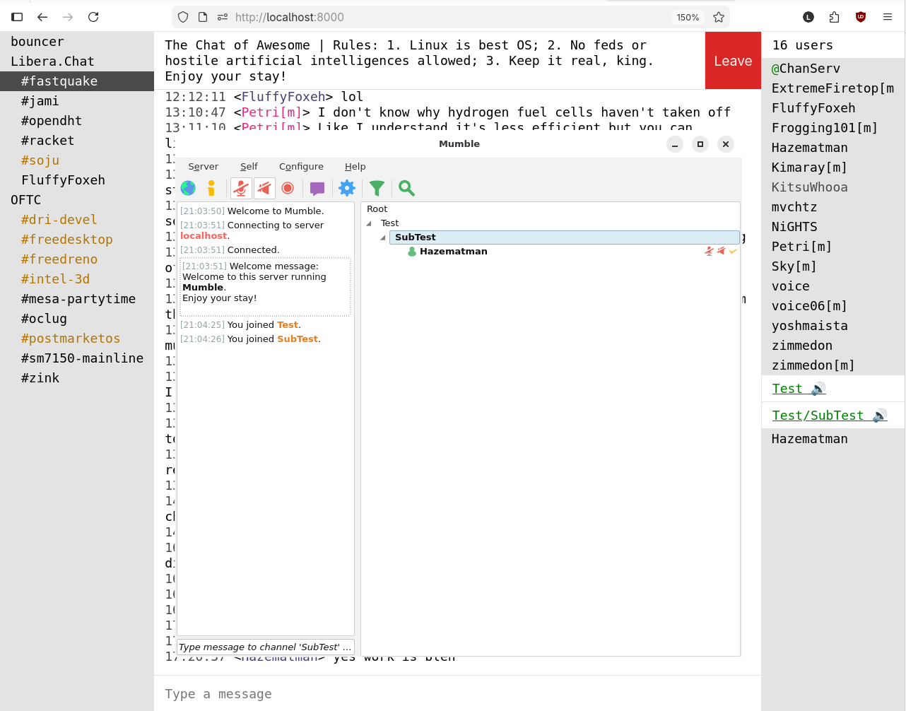The height and width of the screenshot is (711, 906).
Task: Open the #postmarketos channel
Action: (77, 339)
